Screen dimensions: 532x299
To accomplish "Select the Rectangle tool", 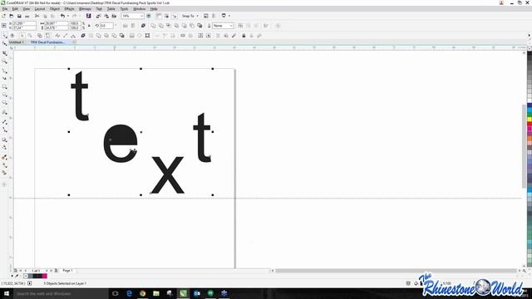I will 4,87.
